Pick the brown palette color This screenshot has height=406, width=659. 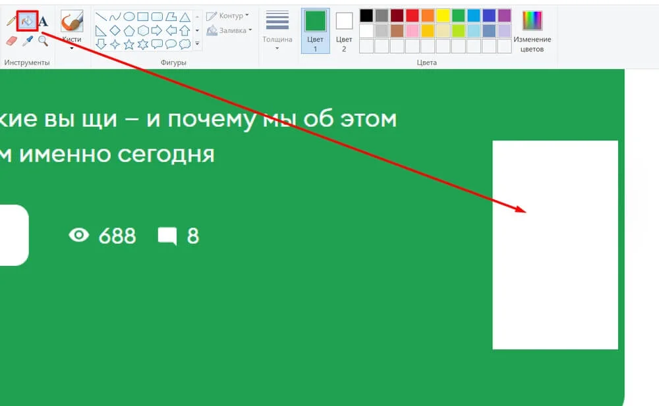click(x=397, y=31)
